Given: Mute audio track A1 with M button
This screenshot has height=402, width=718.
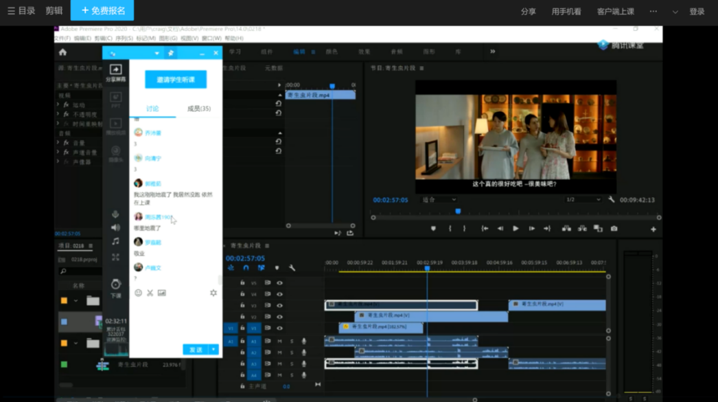Looking at the screenshot, I should pos(279,341).
